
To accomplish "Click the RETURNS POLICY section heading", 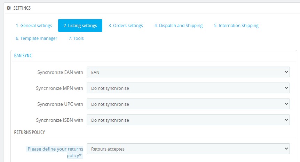I will tap(29, 132).
